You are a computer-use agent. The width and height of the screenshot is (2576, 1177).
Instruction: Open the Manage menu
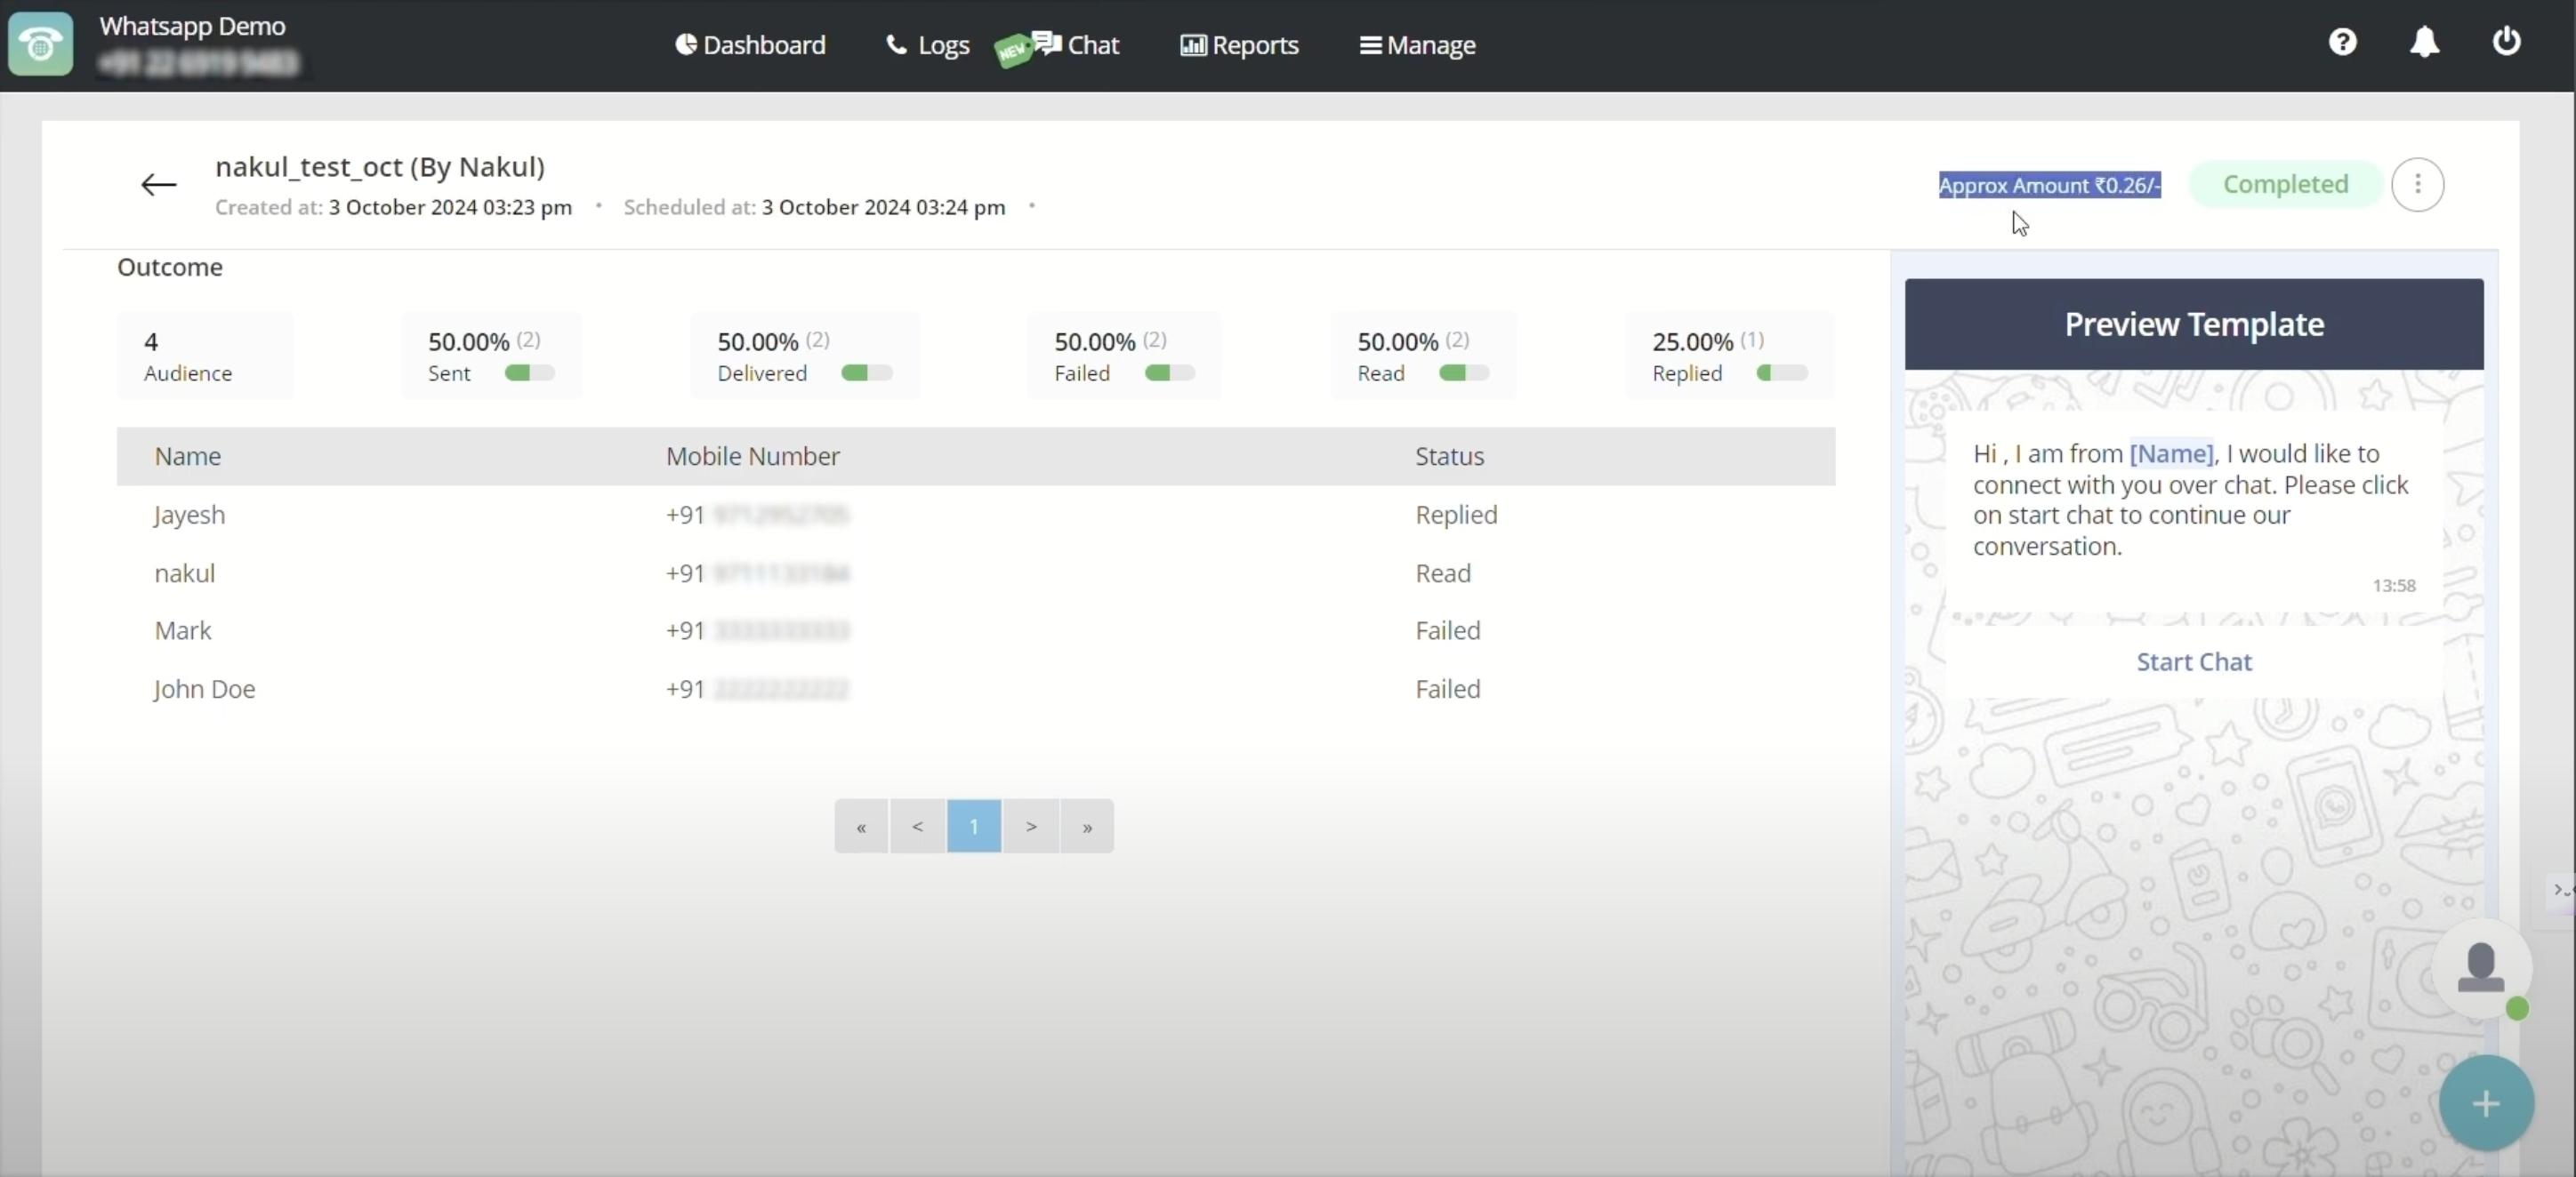click(x=1417, y=45)
